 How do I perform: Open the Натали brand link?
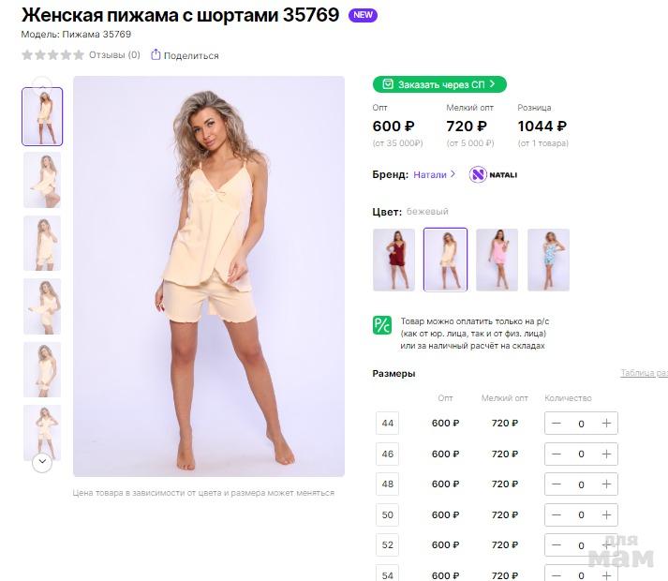coord(430,174)
